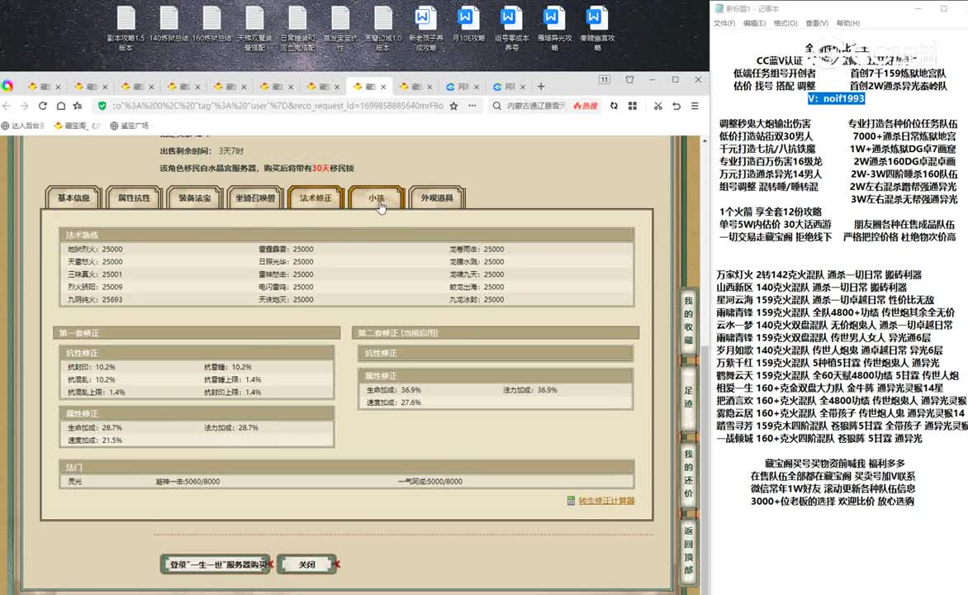Open the address bar three-dots menu
The image size is (968, 595).
(472, 107)
